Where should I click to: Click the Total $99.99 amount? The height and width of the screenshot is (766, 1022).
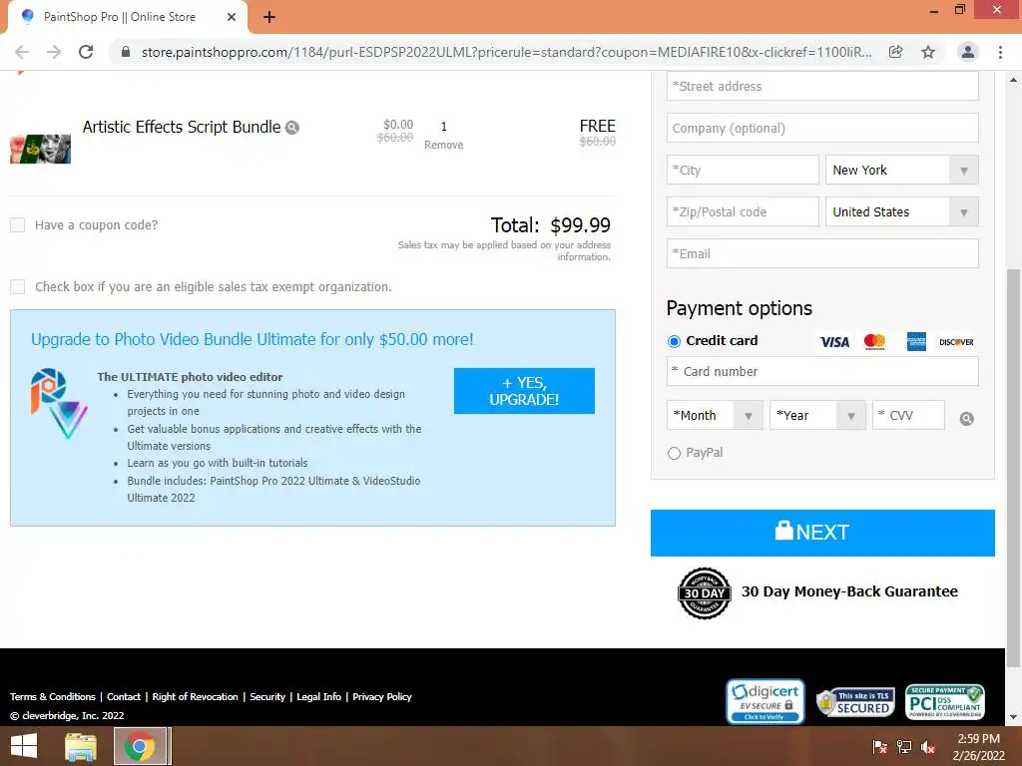[580, 225]
